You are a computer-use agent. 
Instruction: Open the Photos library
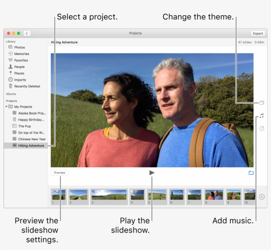(x=18, y=47)
